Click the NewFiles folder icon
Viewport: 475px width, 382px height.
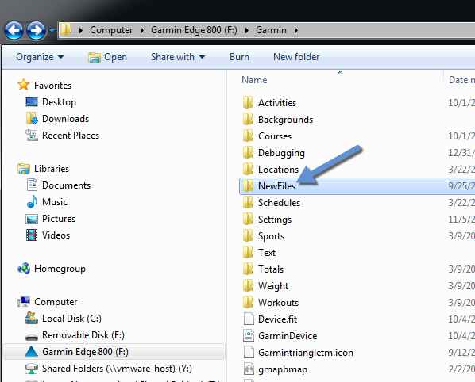click(248, 186)
